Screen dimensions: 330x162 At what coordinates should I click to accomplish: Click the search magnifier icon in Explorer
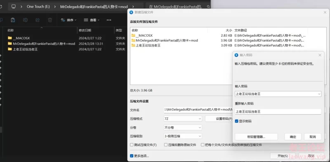click(x=208, y=7)
